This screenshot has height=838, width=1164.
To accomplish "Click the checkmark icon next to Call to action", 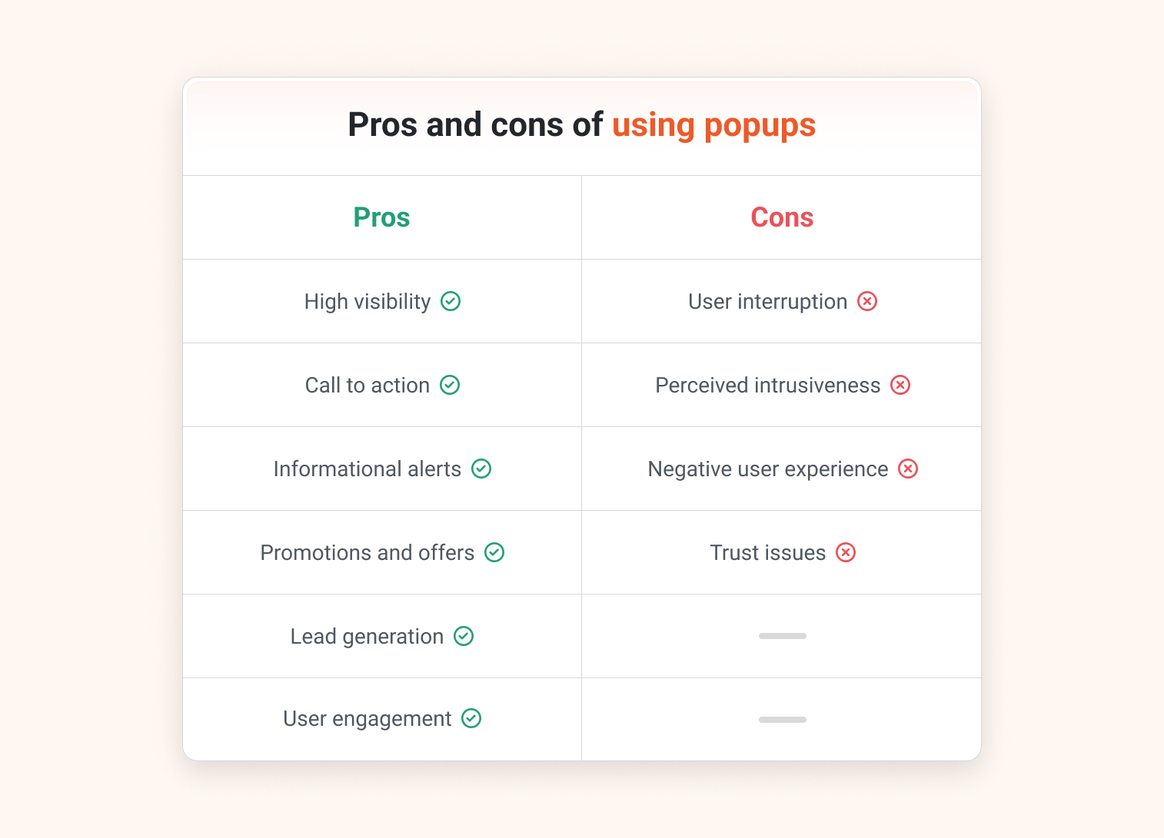I will click(450, 386).
